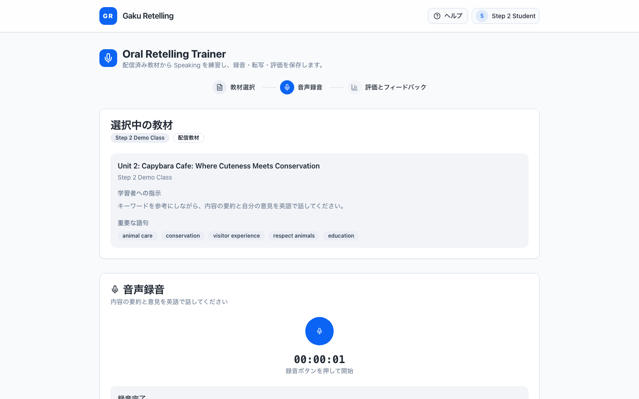Click the S avatar circle
The height and width of the screenshot is (399, 639).
(482, 16)
